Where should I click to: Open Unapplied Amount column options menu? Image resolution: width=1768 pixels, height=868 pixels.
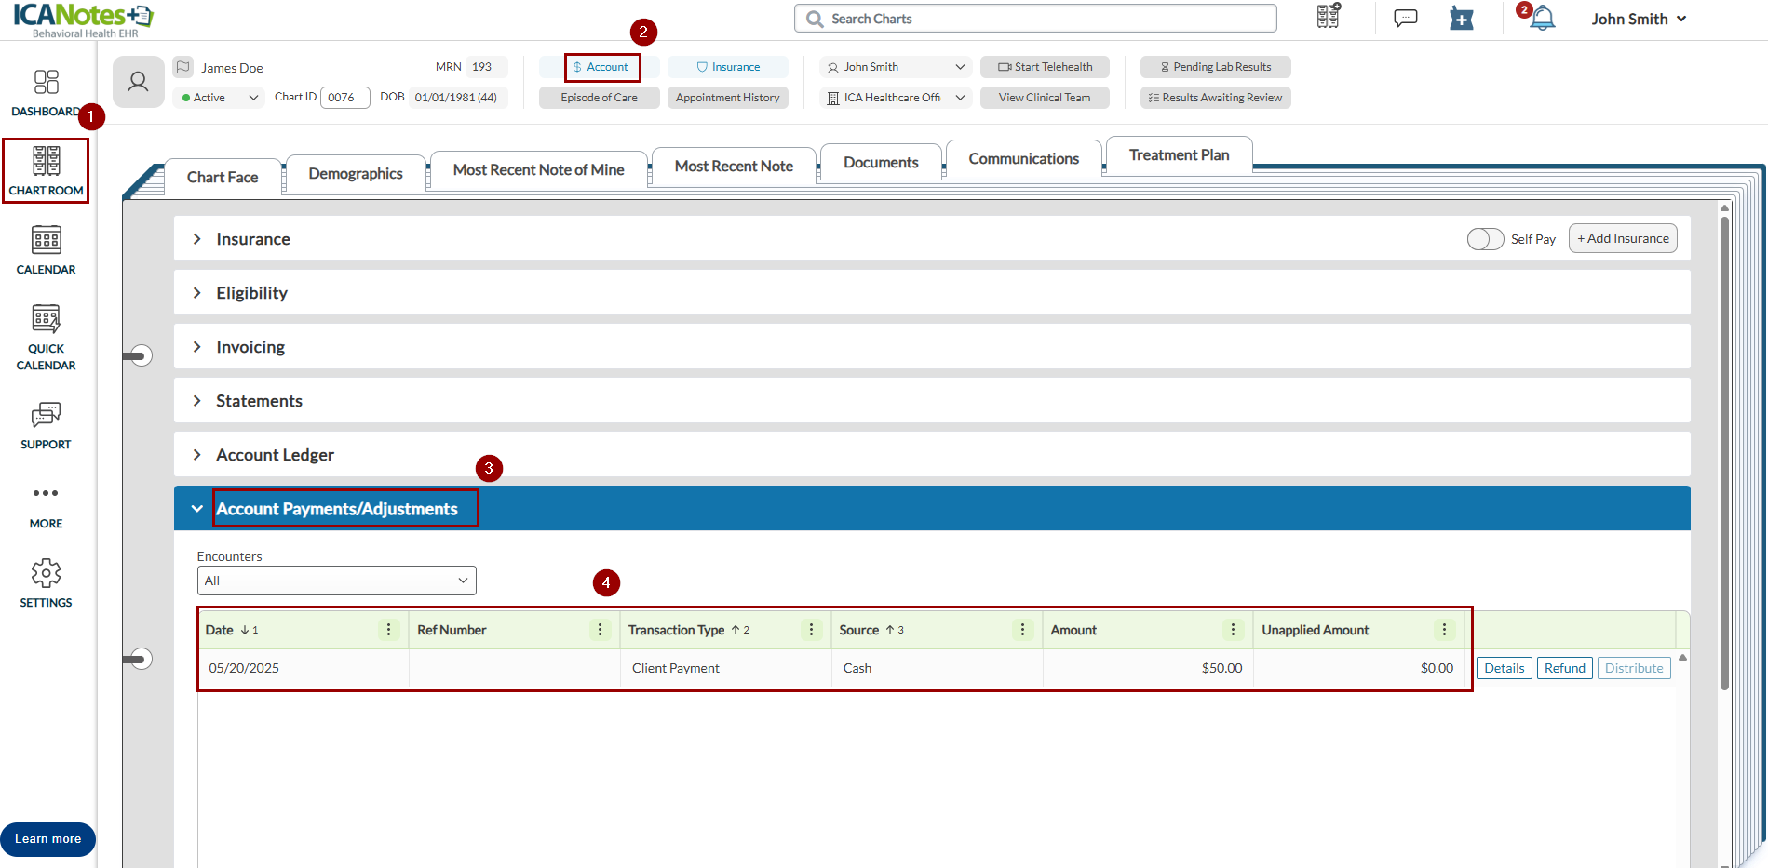pyautogui.click(x=1445, y=630)
